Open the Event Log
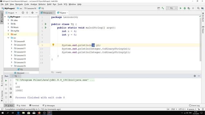Viewport: 205px width, 115px height. pos(194,105)
